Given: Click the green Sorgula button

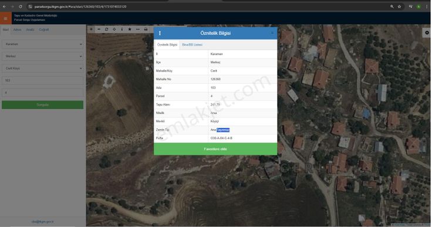Looking at the screenshot, I should (x=43, y=104).
